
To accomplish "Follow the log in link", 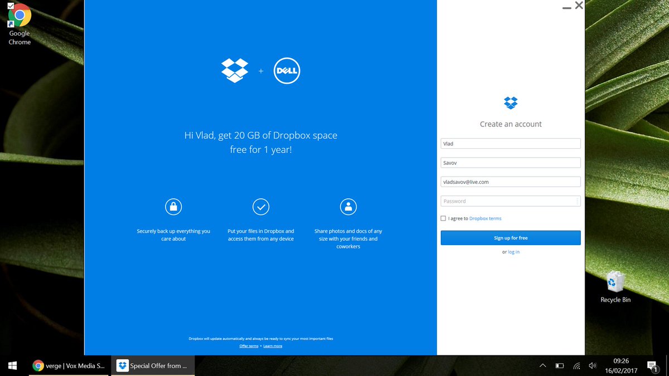I will pos(513,252).
